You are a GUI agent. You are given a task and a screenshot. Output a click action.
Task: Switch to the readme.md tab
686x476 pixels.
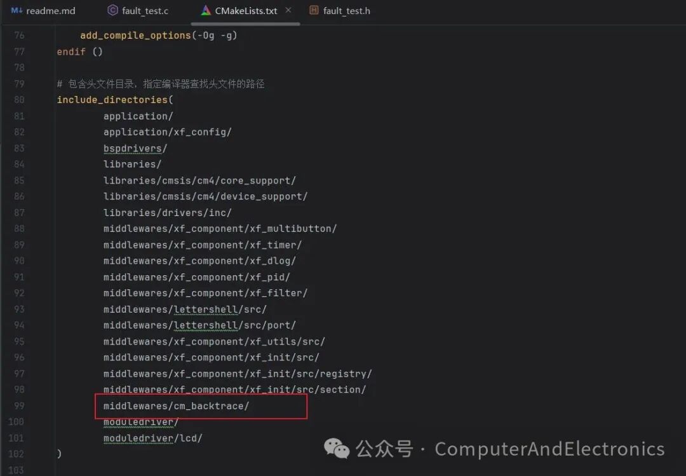(x=51, y=10)
